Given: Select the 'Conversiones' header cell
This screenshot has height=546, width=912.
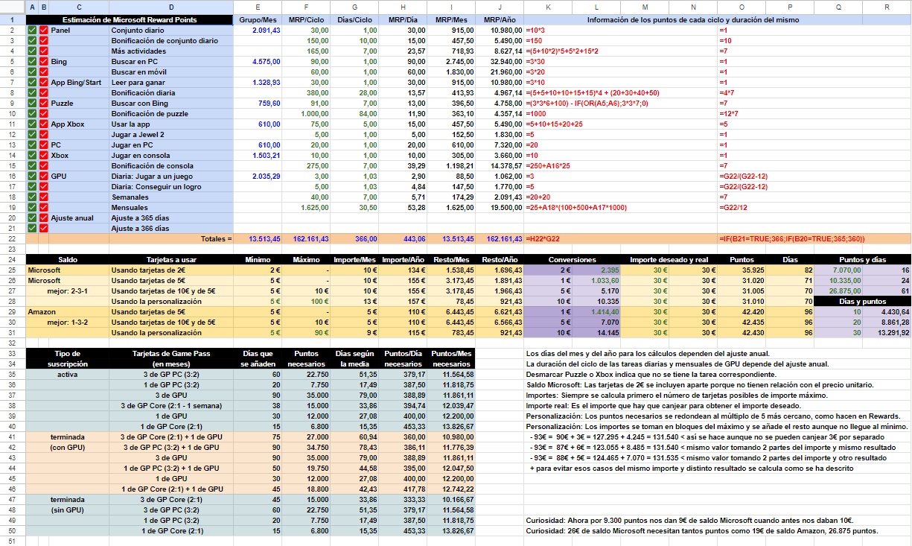Looking at the screenshot, I should coord(573,259).
